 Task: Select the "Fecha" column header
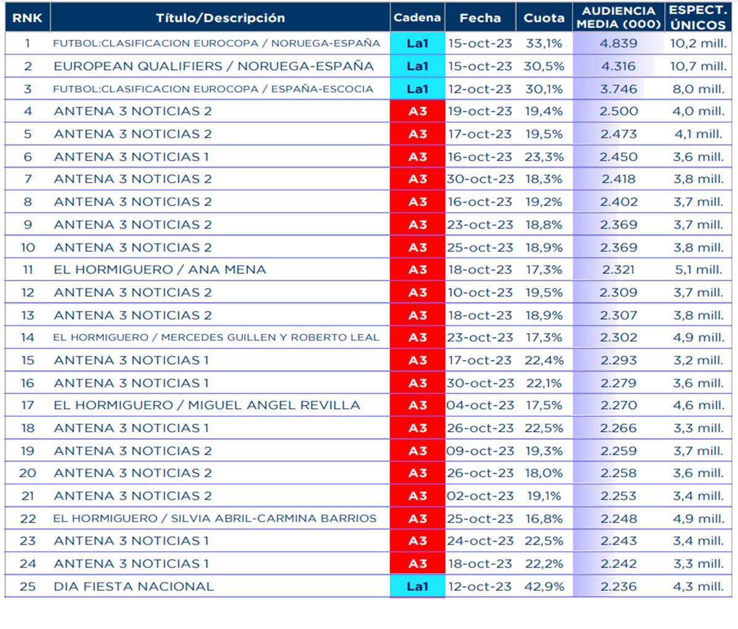[480, 18]
